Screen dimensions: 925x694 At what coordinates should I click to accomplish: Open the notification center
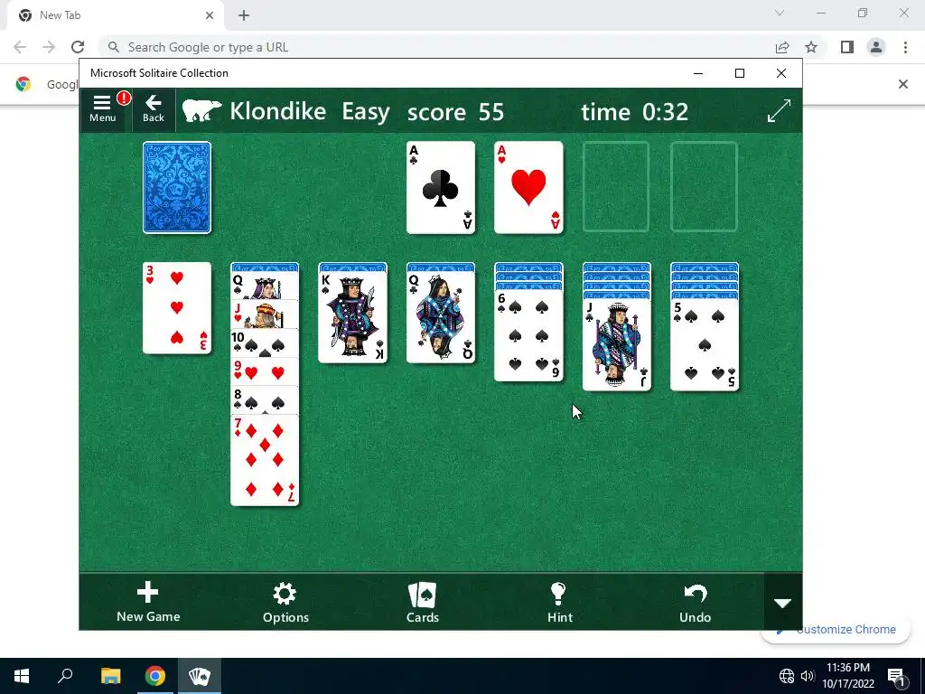tap(896, 676)
